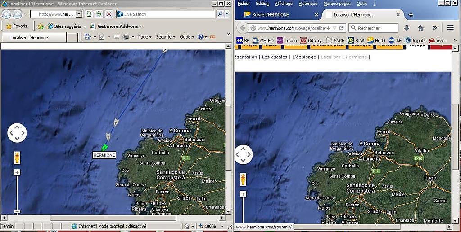
Task: Click the HERMIONE label on the map
Action: [104, 155]
